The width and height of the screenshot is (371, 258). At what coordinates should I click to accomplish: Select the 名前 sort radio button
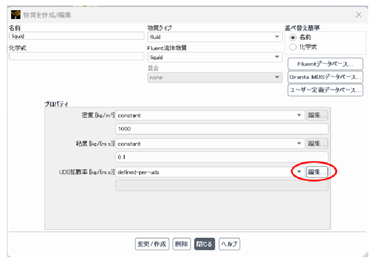(293, 38)
